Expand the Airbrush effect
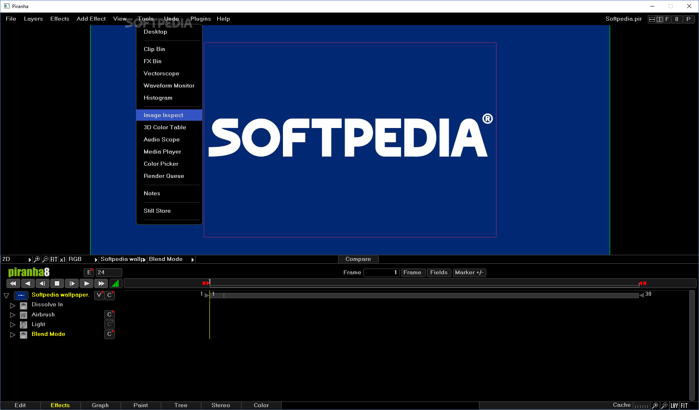699x410 pixels. point(13,315)
